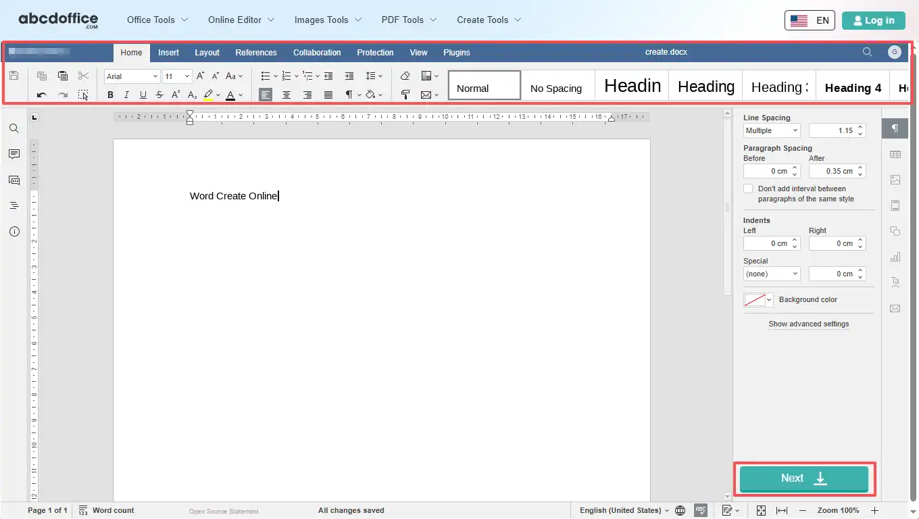Align paragraph to the right
Viewport: 919px width, 519px height.
[307, 95]
